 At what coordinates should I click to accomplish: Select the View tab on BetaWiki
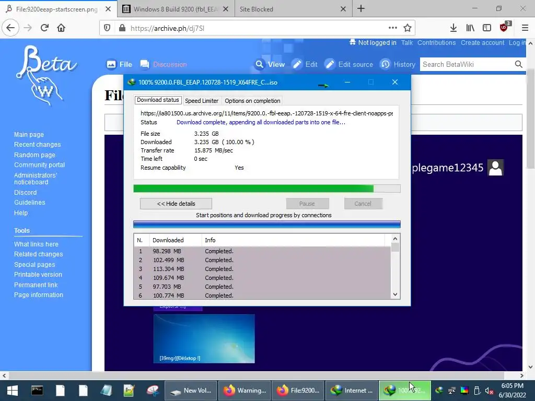click(x=270, y=64)
